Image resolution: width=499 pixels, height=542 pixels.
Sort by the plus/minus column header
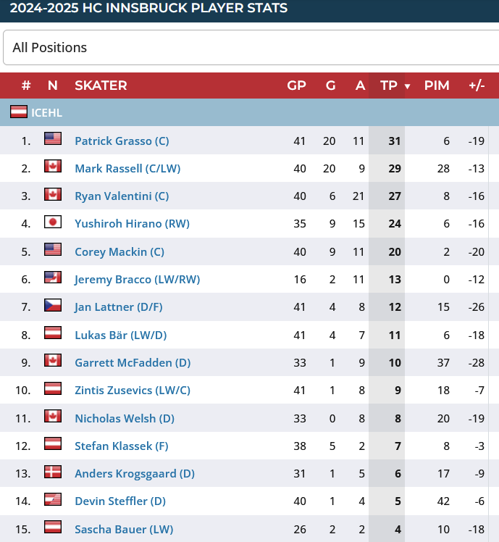[x=477, y=86]
